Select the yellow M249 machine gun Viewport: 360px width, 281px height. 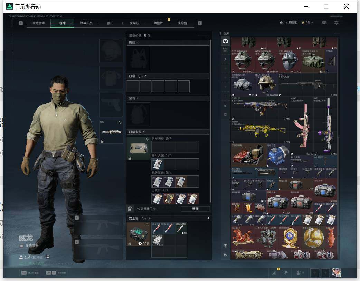click(260, 132)
